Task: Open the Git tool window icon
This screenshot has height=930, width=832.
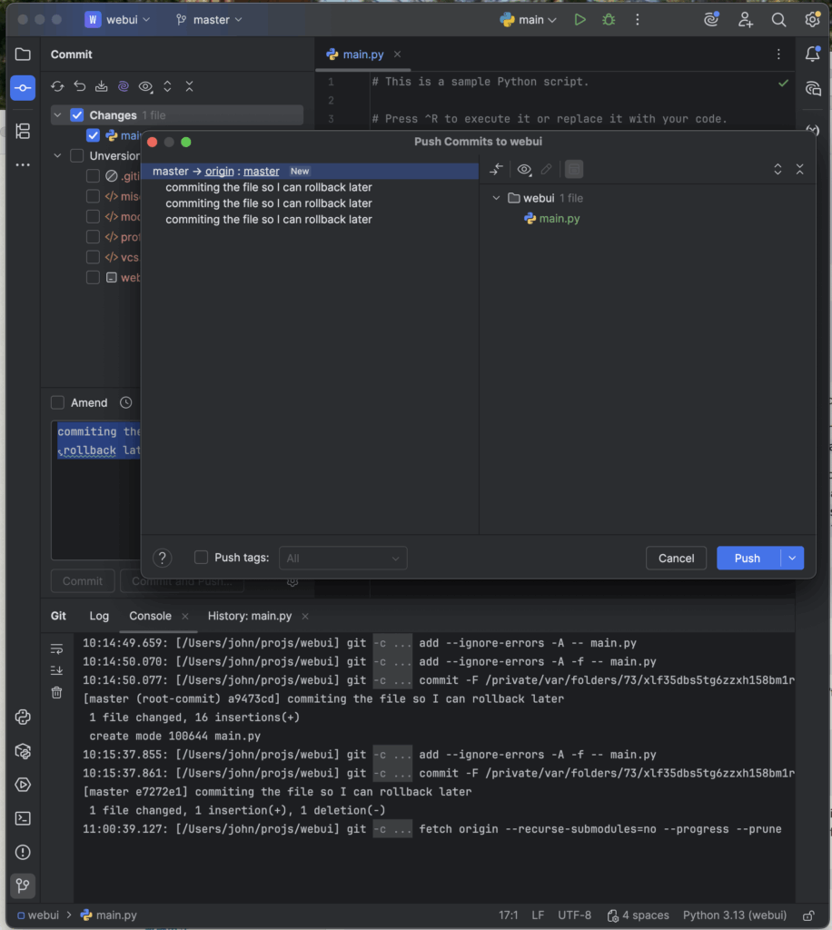Action: [23, 885]
